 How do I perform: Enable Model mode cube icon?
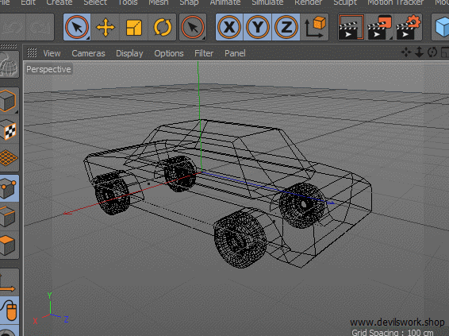(x=9, y=100)
